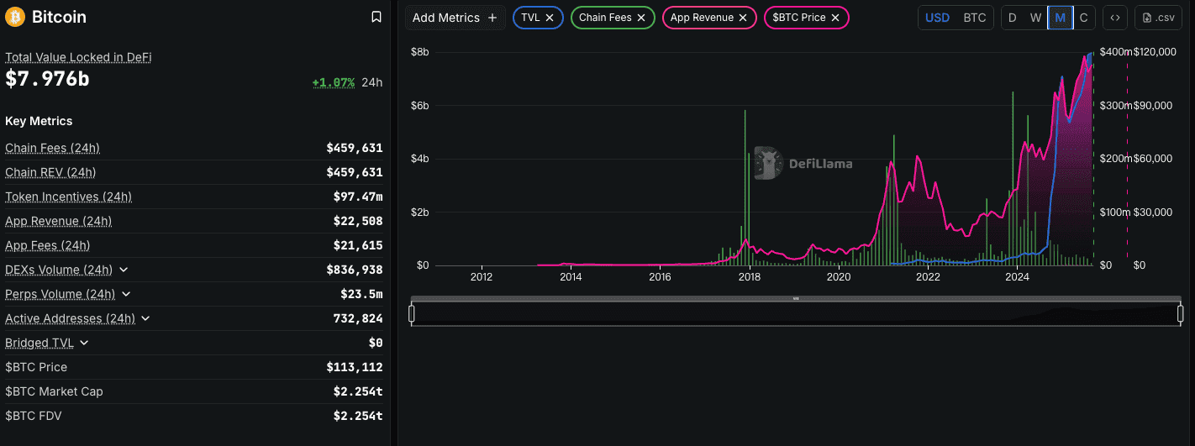The width and height of the screenshot is (1195, 446).
Task: Click Token Incentives (24h) label
Action: 68,197
